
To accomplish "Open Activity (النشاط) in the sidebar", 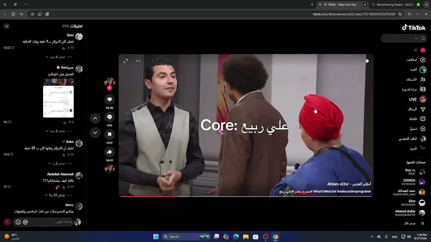I will click(417, 119).
